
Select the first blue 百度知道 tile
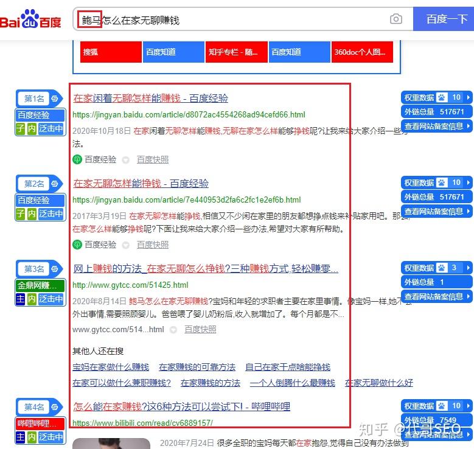pyautogui.click(x=173, y=52)
